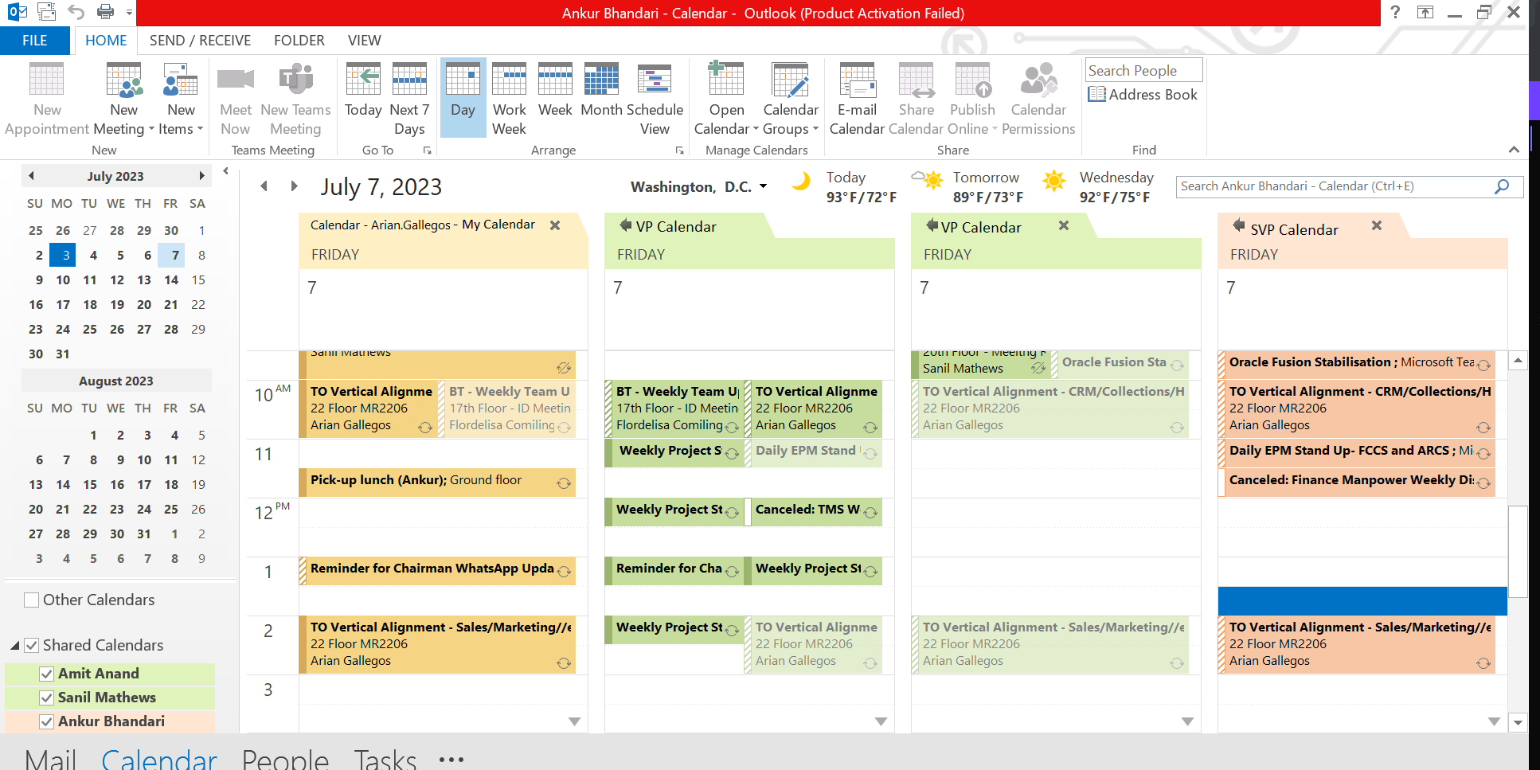
Task: Click the E-mail Calendar icon
Action: 857,99
